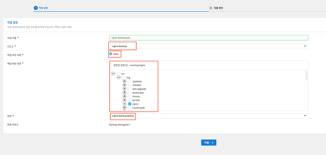The width and height of the screenshot is (326, 155).
Task: Check the log folder checkbox
Action: pos(124,77)
